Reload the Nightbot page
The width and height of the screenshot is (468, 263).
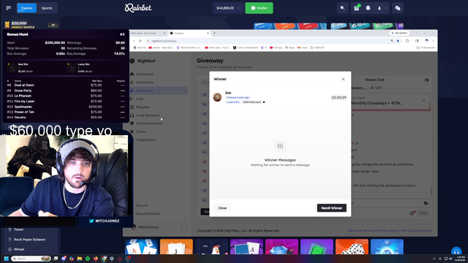pos(140,41)
